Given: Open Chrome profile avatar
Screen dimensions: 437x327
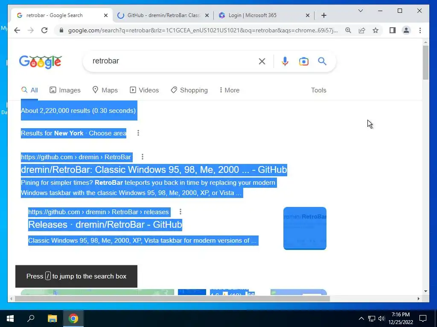Looking at the screenshot, I should (406, 30).
